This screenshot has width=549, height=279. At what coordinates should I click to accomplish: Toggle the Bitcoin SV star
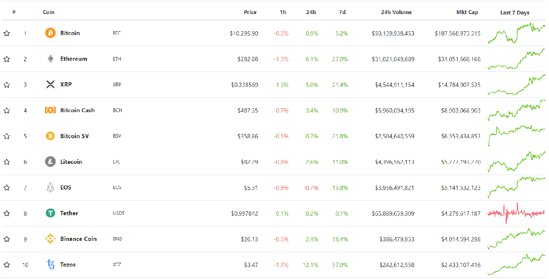(x=6, y=136)
